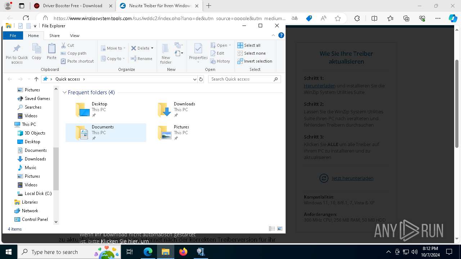Click Jetzt herunterladen link
Screen dimensions: 461x259
pos(352,178)
